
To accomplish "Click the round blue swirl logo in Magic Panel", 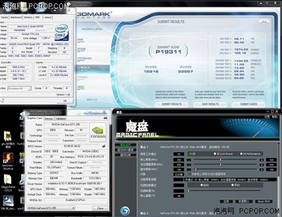I will tap(125, 211).
